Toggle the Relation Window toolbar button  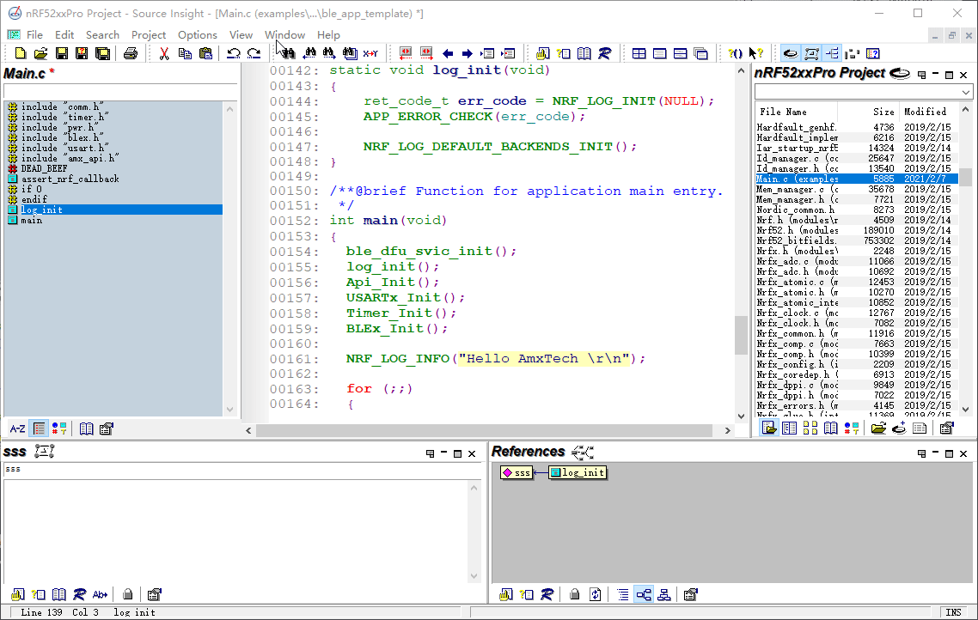(x=832, y=53)
